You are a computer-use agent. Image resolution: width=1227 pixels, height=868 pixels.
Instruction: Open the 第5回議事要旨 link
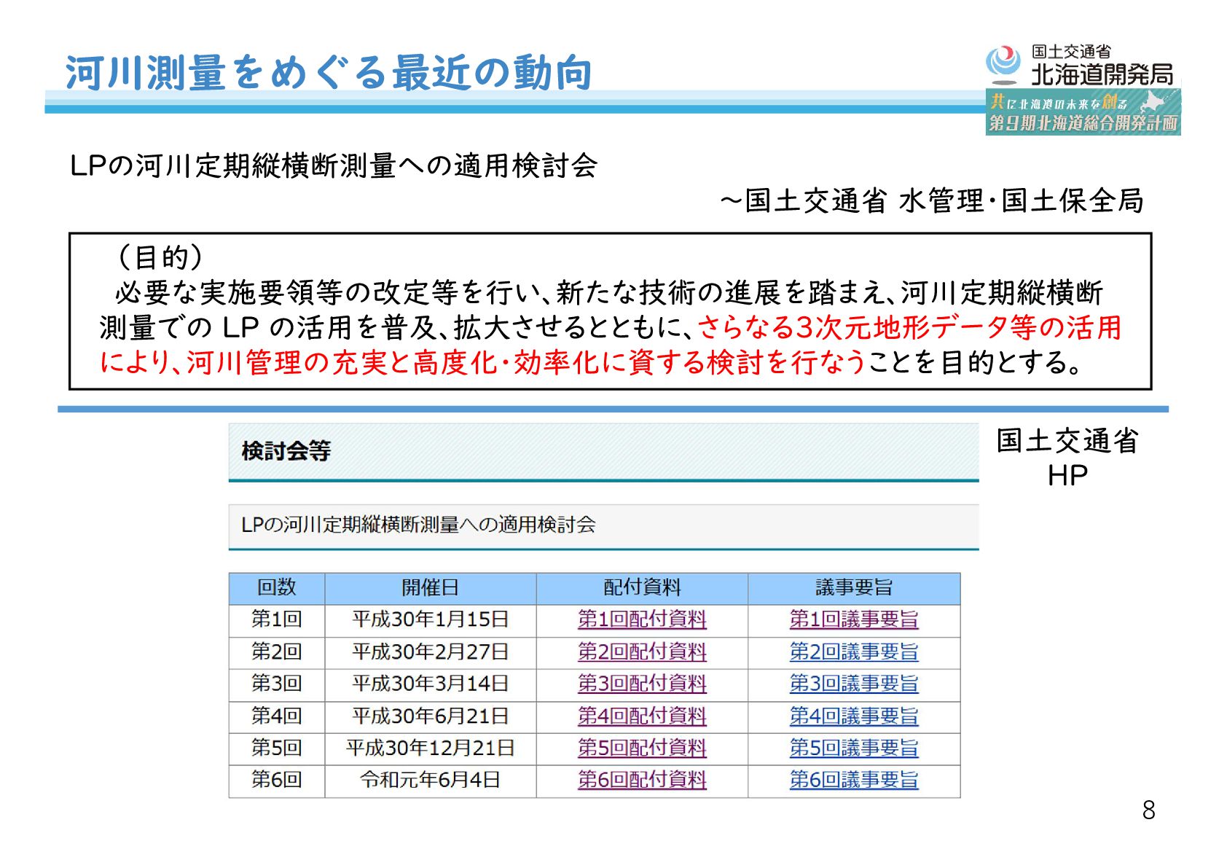(x=854, y=748)
